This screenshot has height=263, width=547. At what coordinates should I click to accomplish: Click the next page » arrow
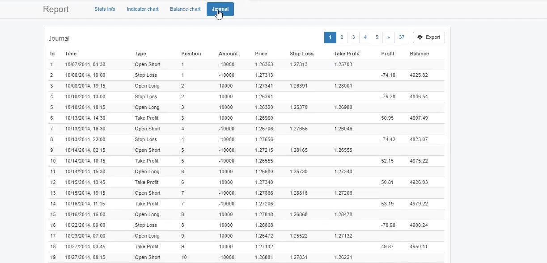(388, 38)
